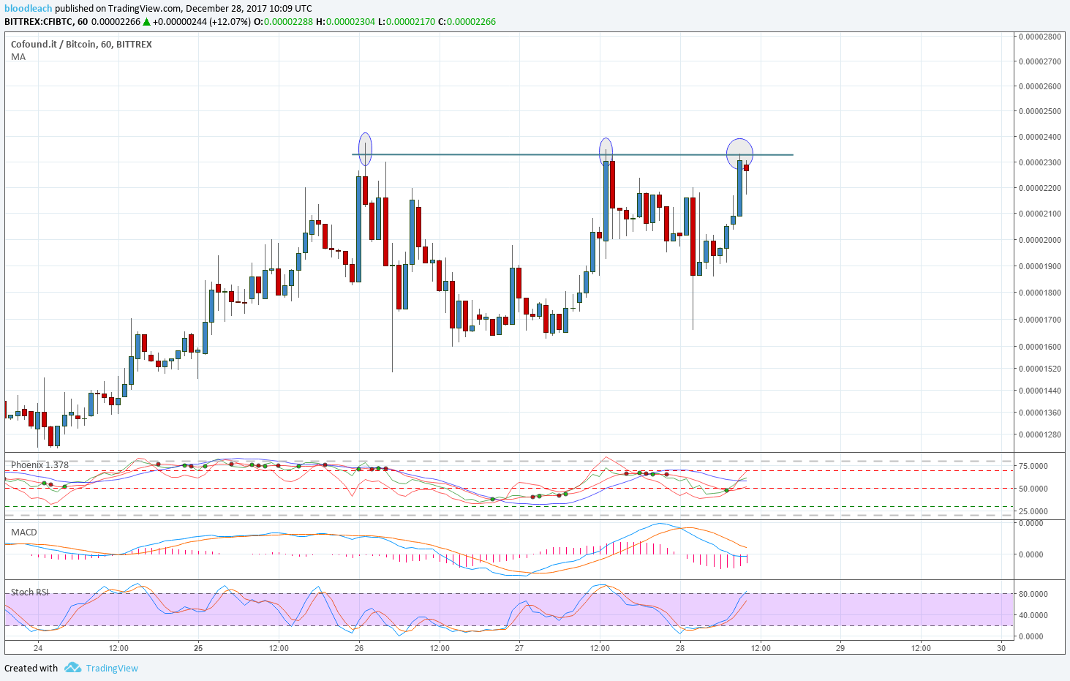Screen dimensions: 1070x681
Task: Click the 0.00002700 price axis label
Action: (1040, 61)
